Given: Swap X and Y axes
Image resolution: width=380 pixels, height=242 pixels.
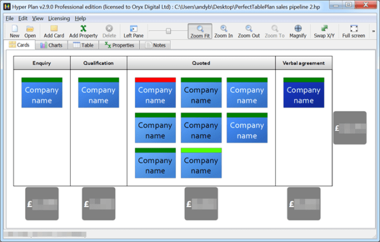Looking at the screenshot, I should pyautogui.click(x=324, y=32).
